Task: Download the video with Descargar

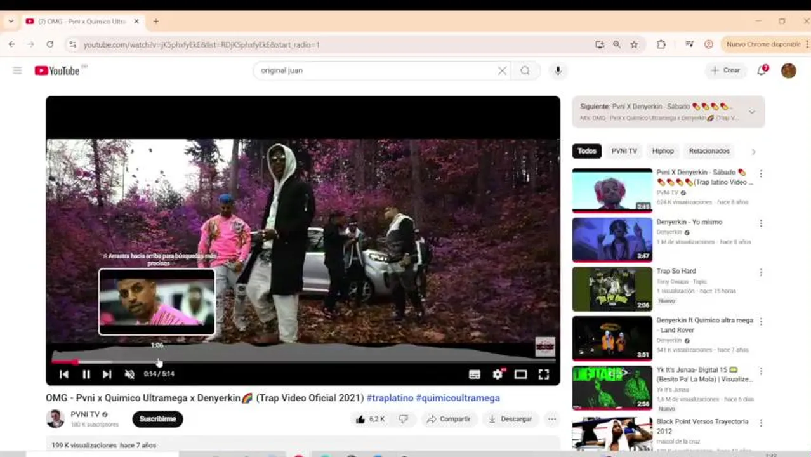Action: point(510,419)
